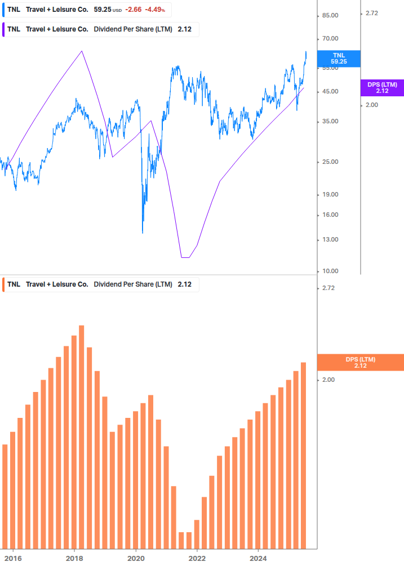404x566 pixels.
Task: Click the 19.00 price axis label
Action: (330, 194)
